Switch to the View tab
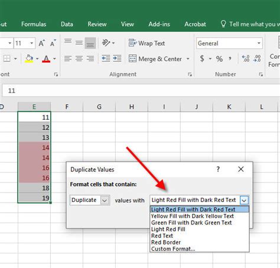 [128, 24]
